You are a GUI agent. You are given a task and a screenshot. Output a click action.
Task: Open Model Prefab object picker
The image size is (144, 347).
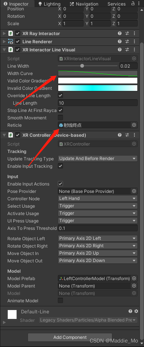click(134, 278)
